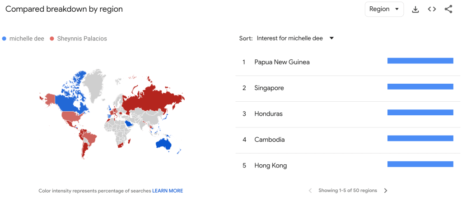This screenshot has width=462, height=199.
Task: Share the region breakdown chart
Action: coord(448,9)
